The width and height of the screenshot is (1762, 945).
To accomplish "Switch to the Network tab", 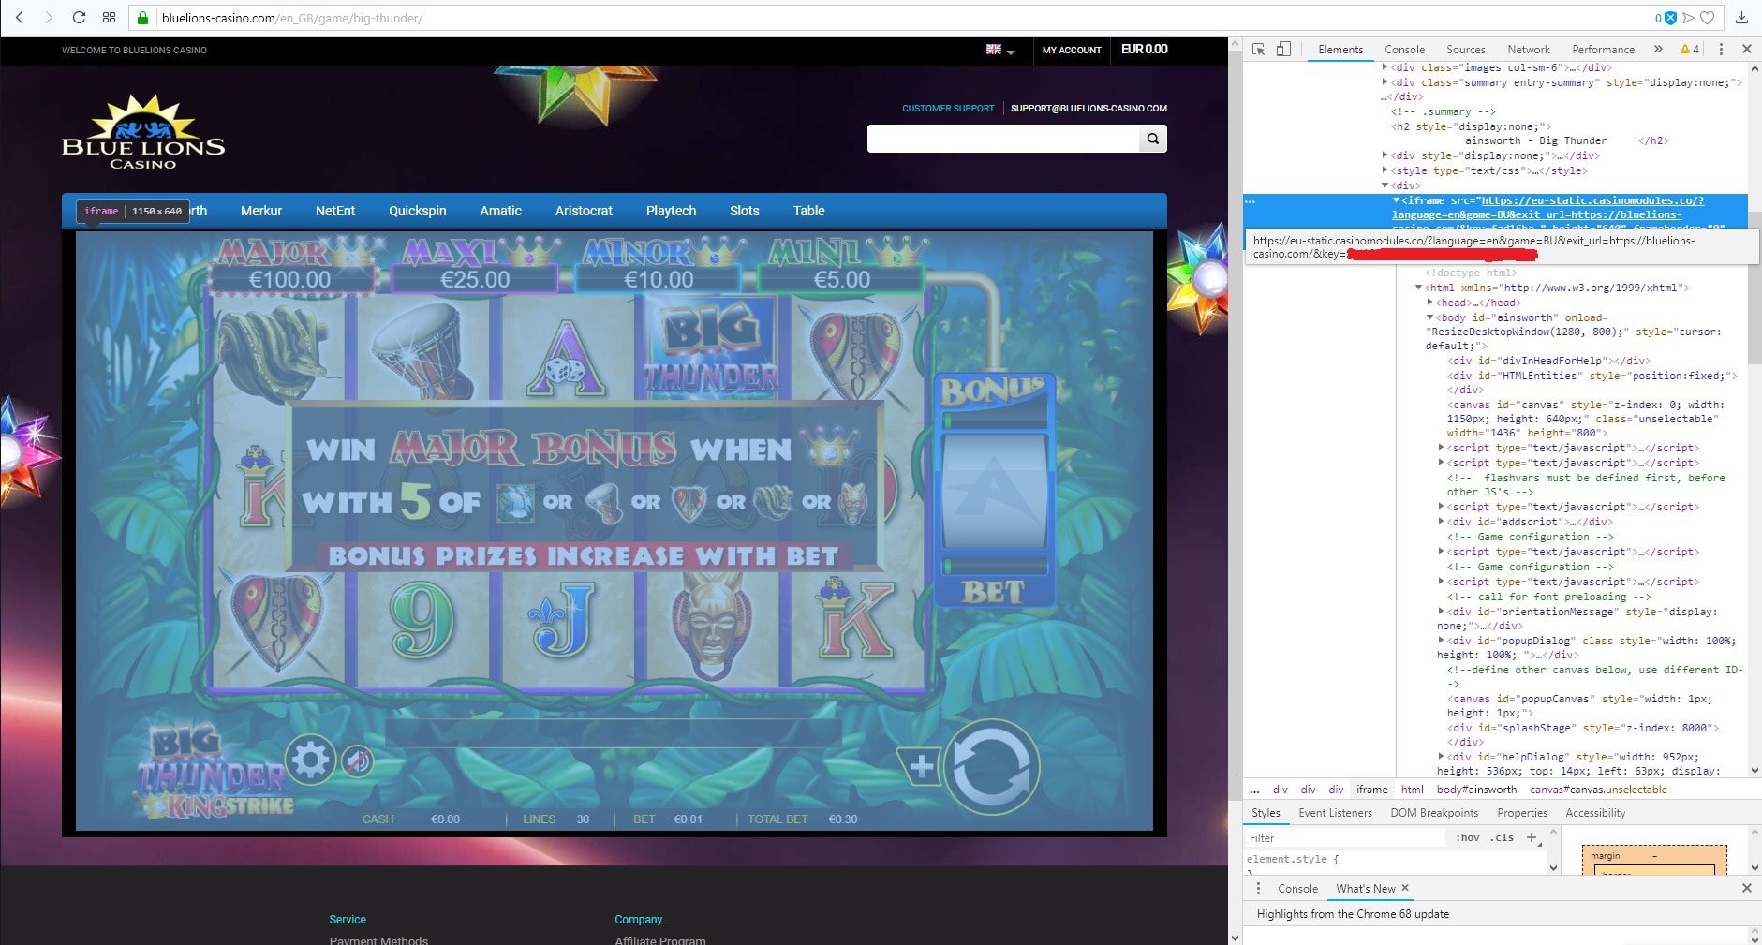I will [1529, 50].
